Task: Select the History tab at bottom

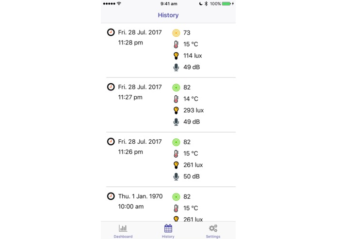Action: click(168, 231)
